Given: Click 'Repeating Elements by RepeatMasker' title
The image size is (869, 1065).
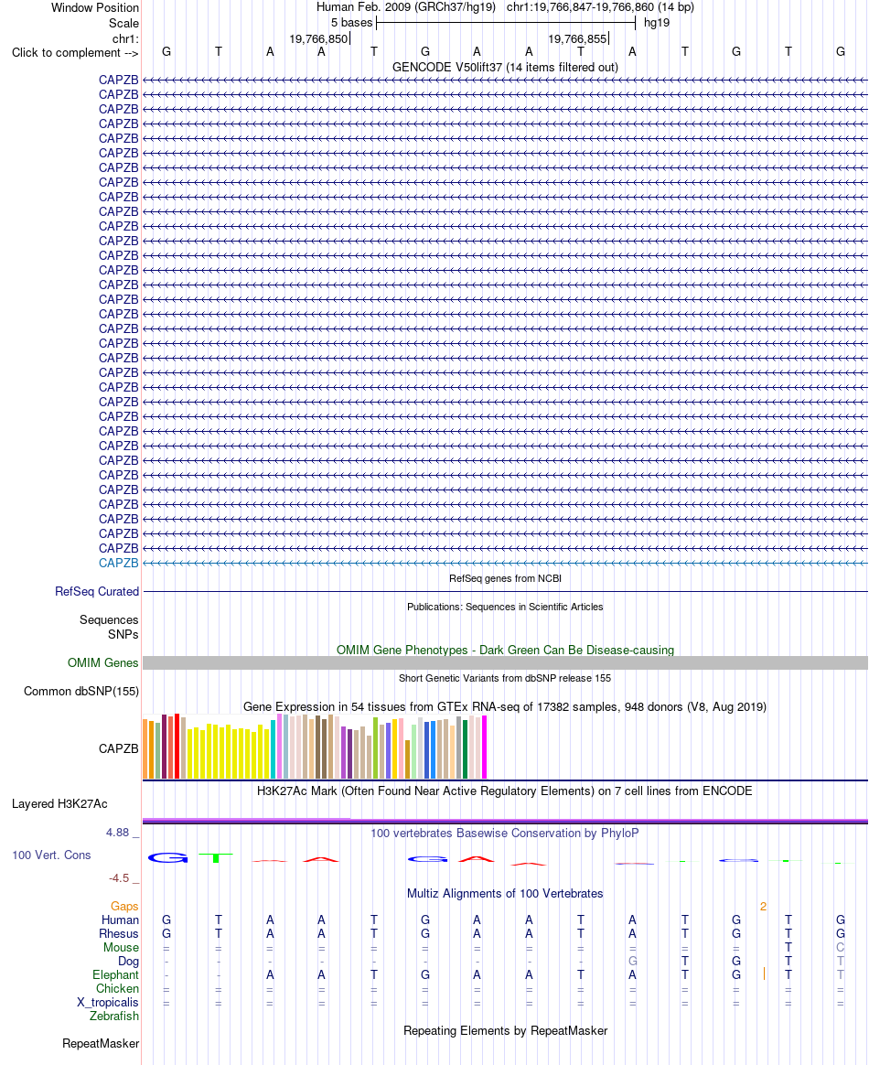Looking at the screenshot, I should click(505, 1031).
